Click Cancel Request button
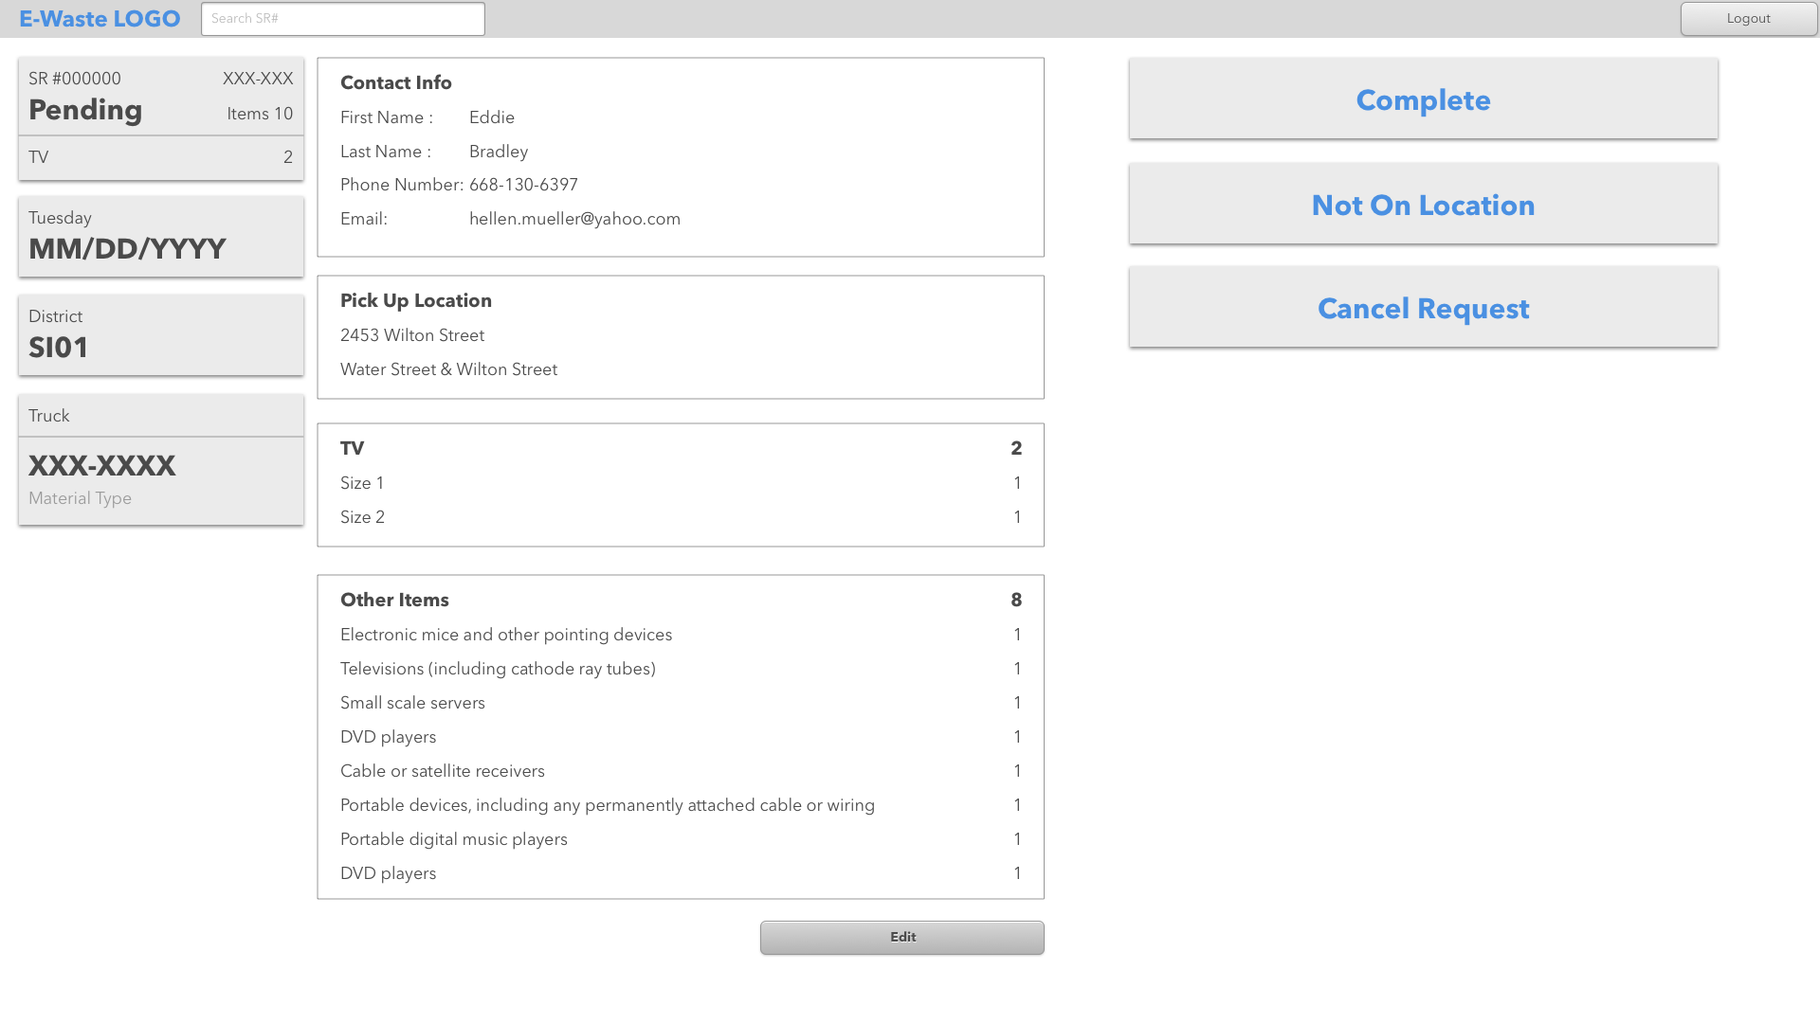This screenshot has height=1023, width=1820. point(1423,308)
